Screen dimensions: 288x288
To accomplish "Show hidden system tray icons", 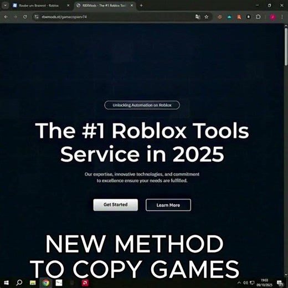I will 239,282.
